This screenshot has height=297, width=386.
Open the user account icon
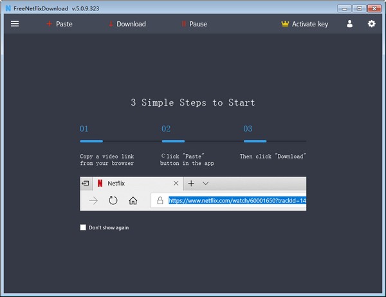coord(349,24)
